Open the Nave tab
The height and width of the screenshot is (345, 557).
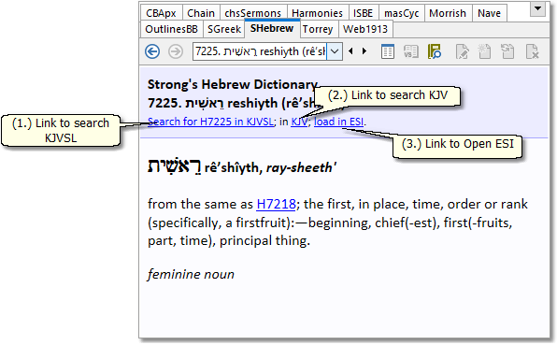(x=489, y=13)
